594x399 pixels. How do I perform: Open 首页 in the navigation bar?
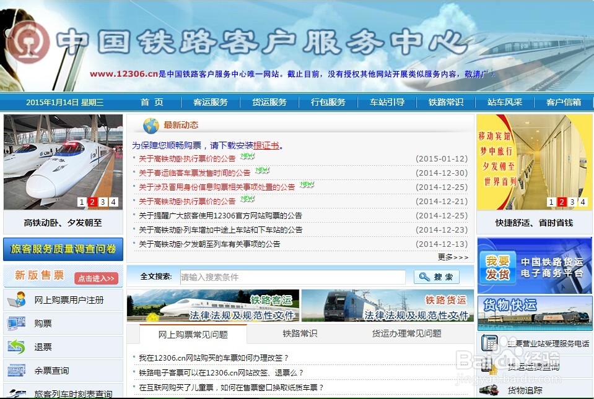[152, 102]
